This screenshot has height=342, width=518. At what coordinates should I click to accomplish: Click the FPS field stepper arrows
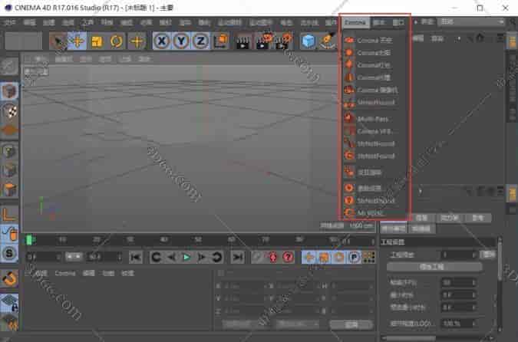point(473,282)
